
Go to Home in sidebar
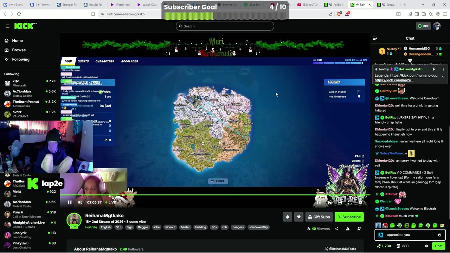(14, 40)
